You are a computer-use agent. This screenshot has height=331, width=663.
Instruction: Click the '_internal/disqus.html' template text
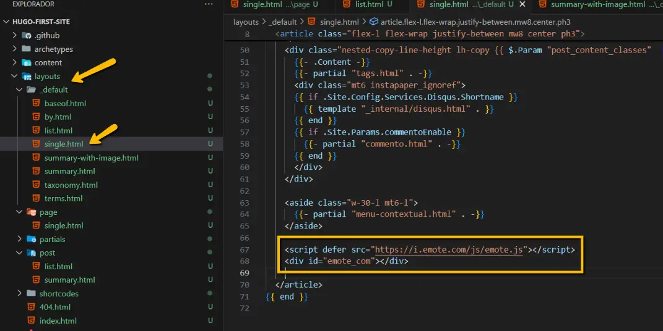(415, 109)
